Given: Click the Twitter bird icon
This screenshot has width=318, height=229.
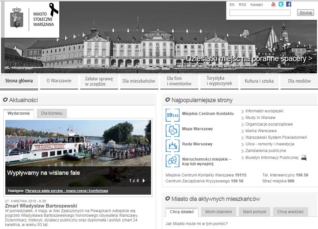Looking at the screenshot, I should (x=281, y=4).
